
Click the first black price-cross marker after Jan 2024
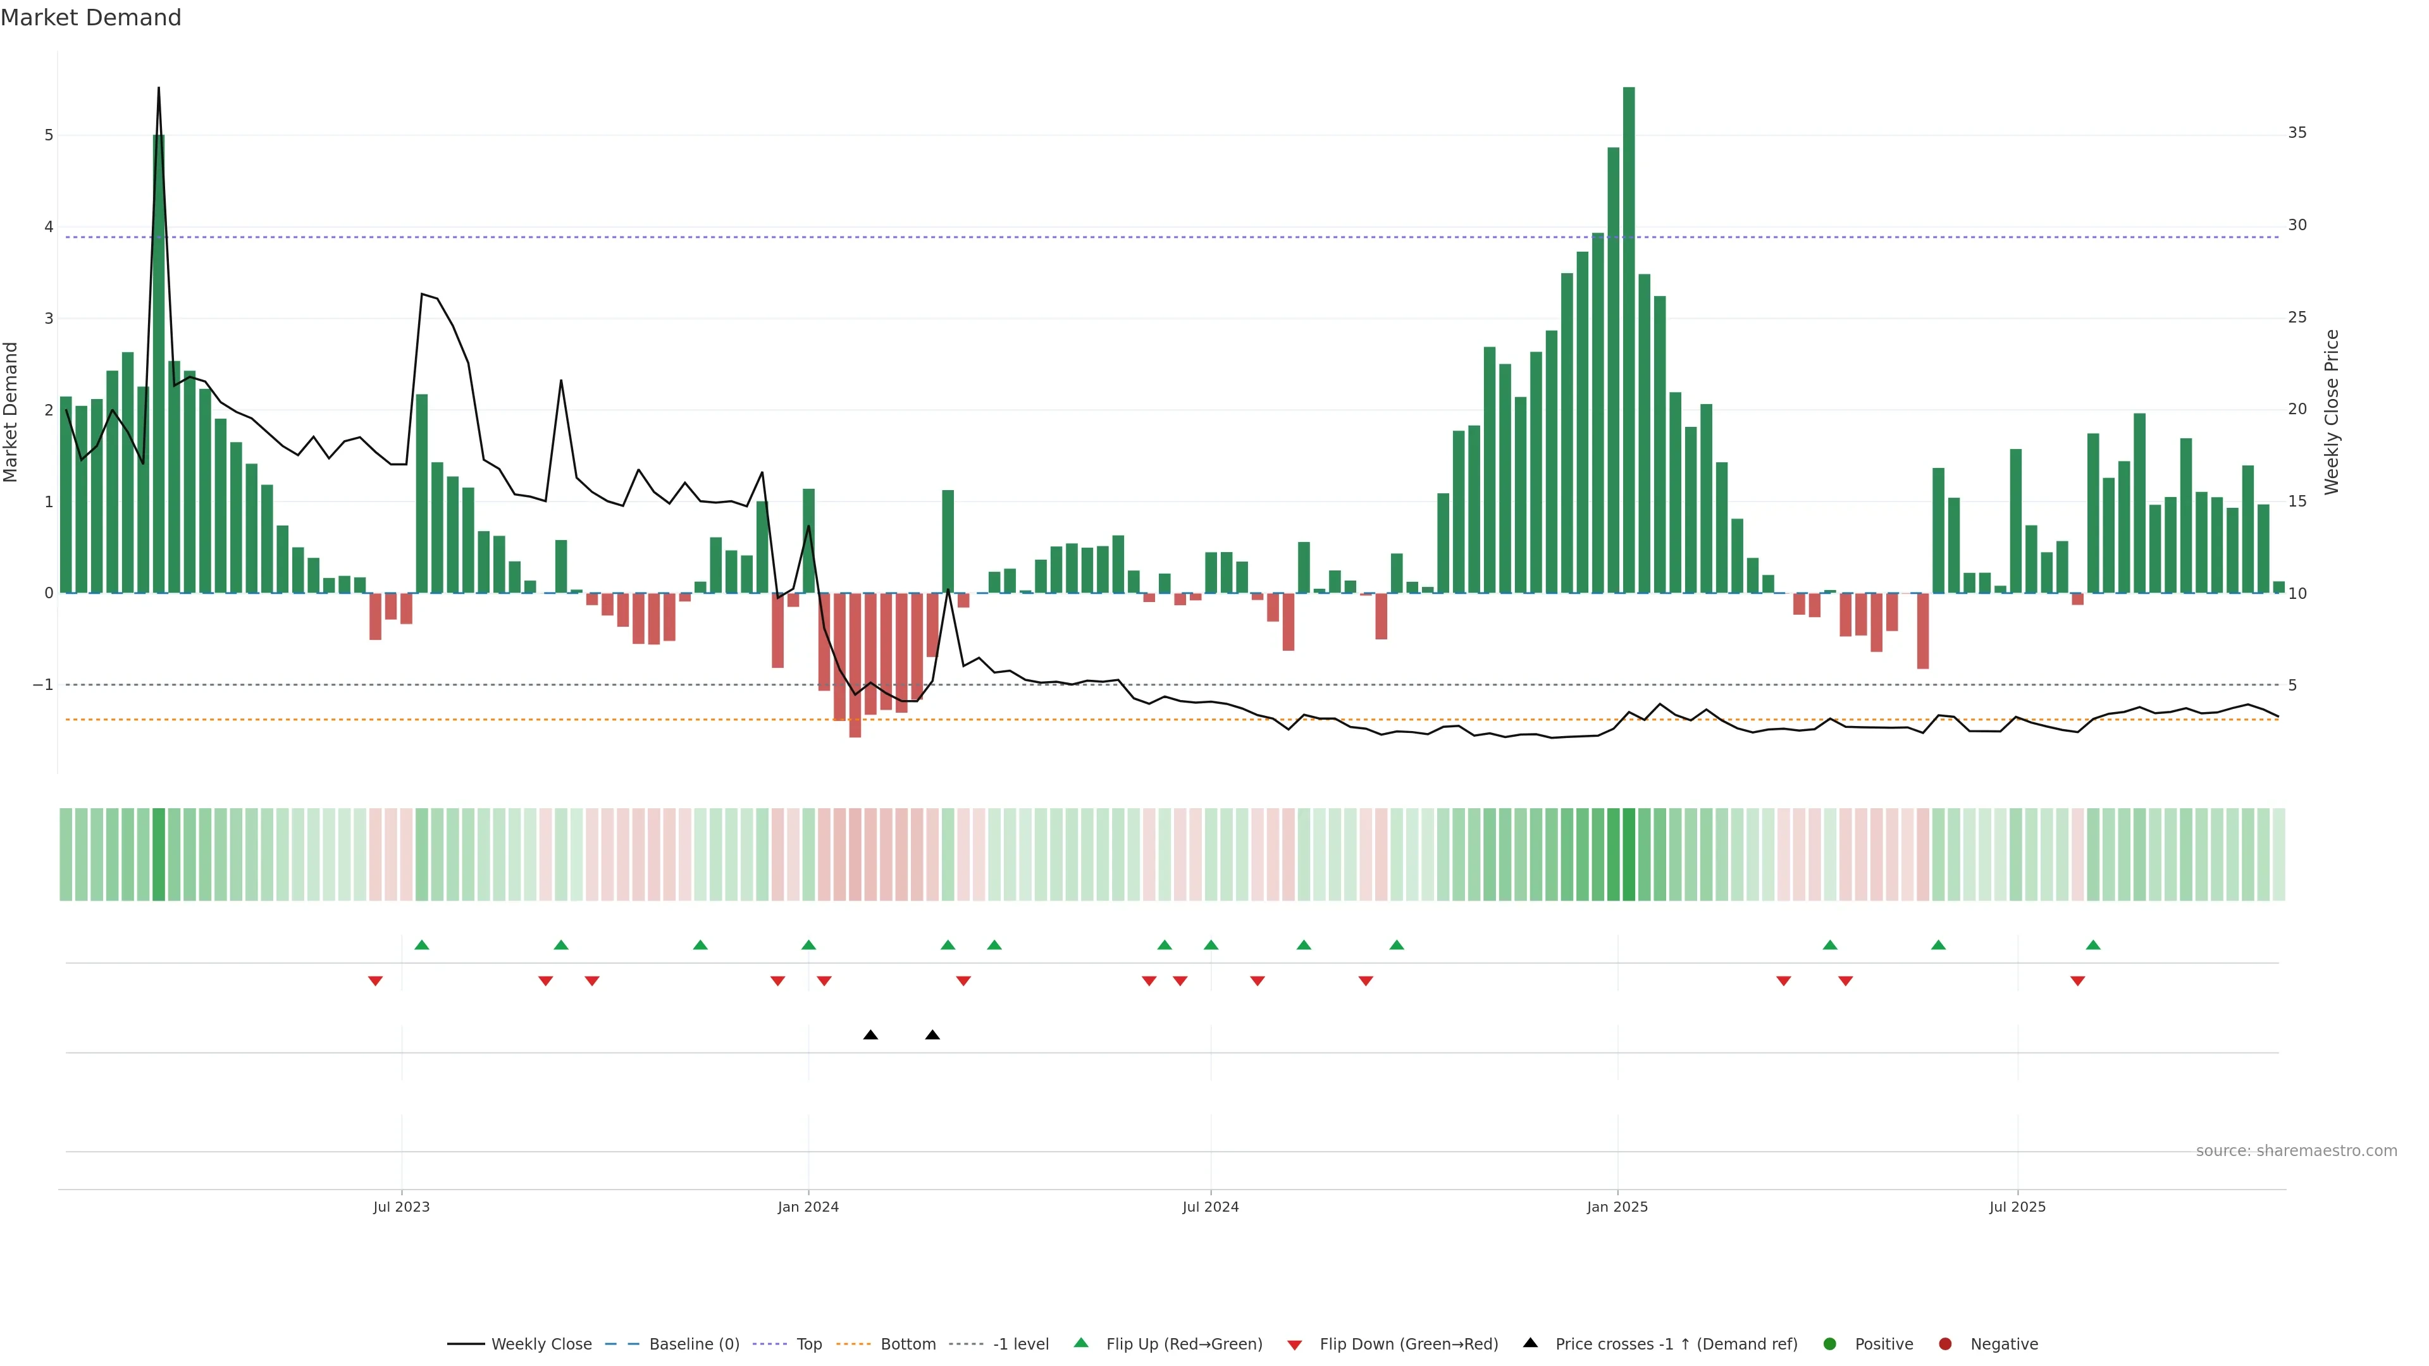(x=870, y=1035)
